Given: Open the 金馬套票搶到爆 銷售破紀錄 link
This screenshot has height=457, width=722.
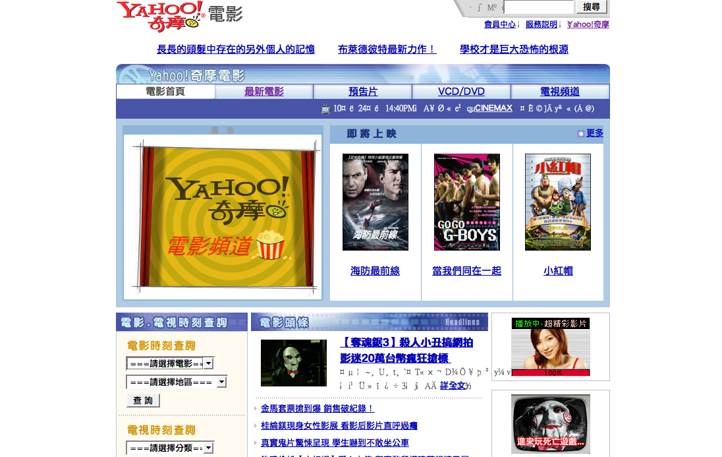Looking at the screenshot, I should tap(318, 409).
